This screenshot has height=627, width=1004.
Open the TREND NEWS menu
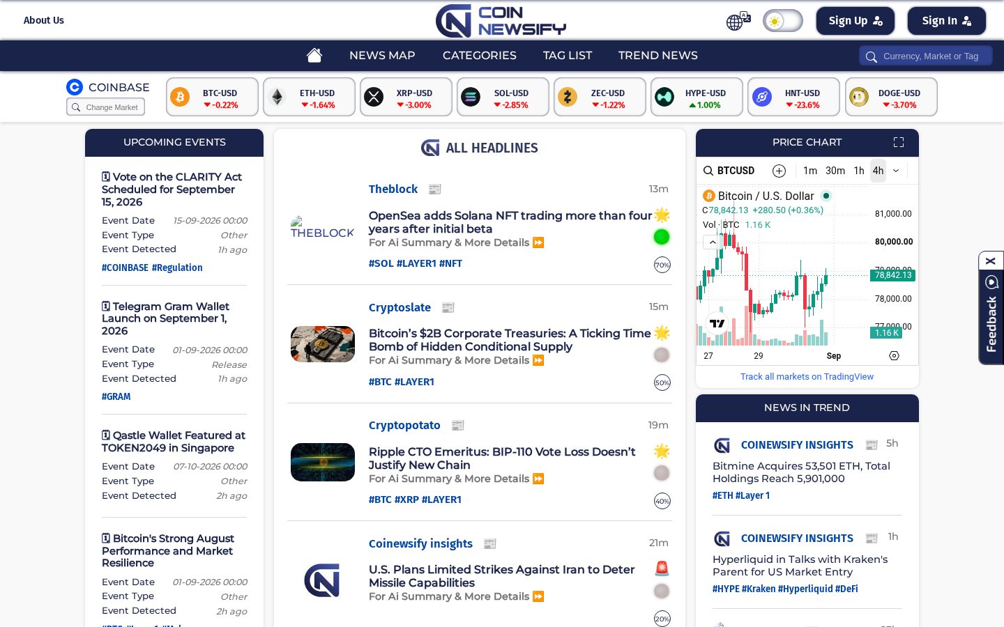(x=658, y=55)
